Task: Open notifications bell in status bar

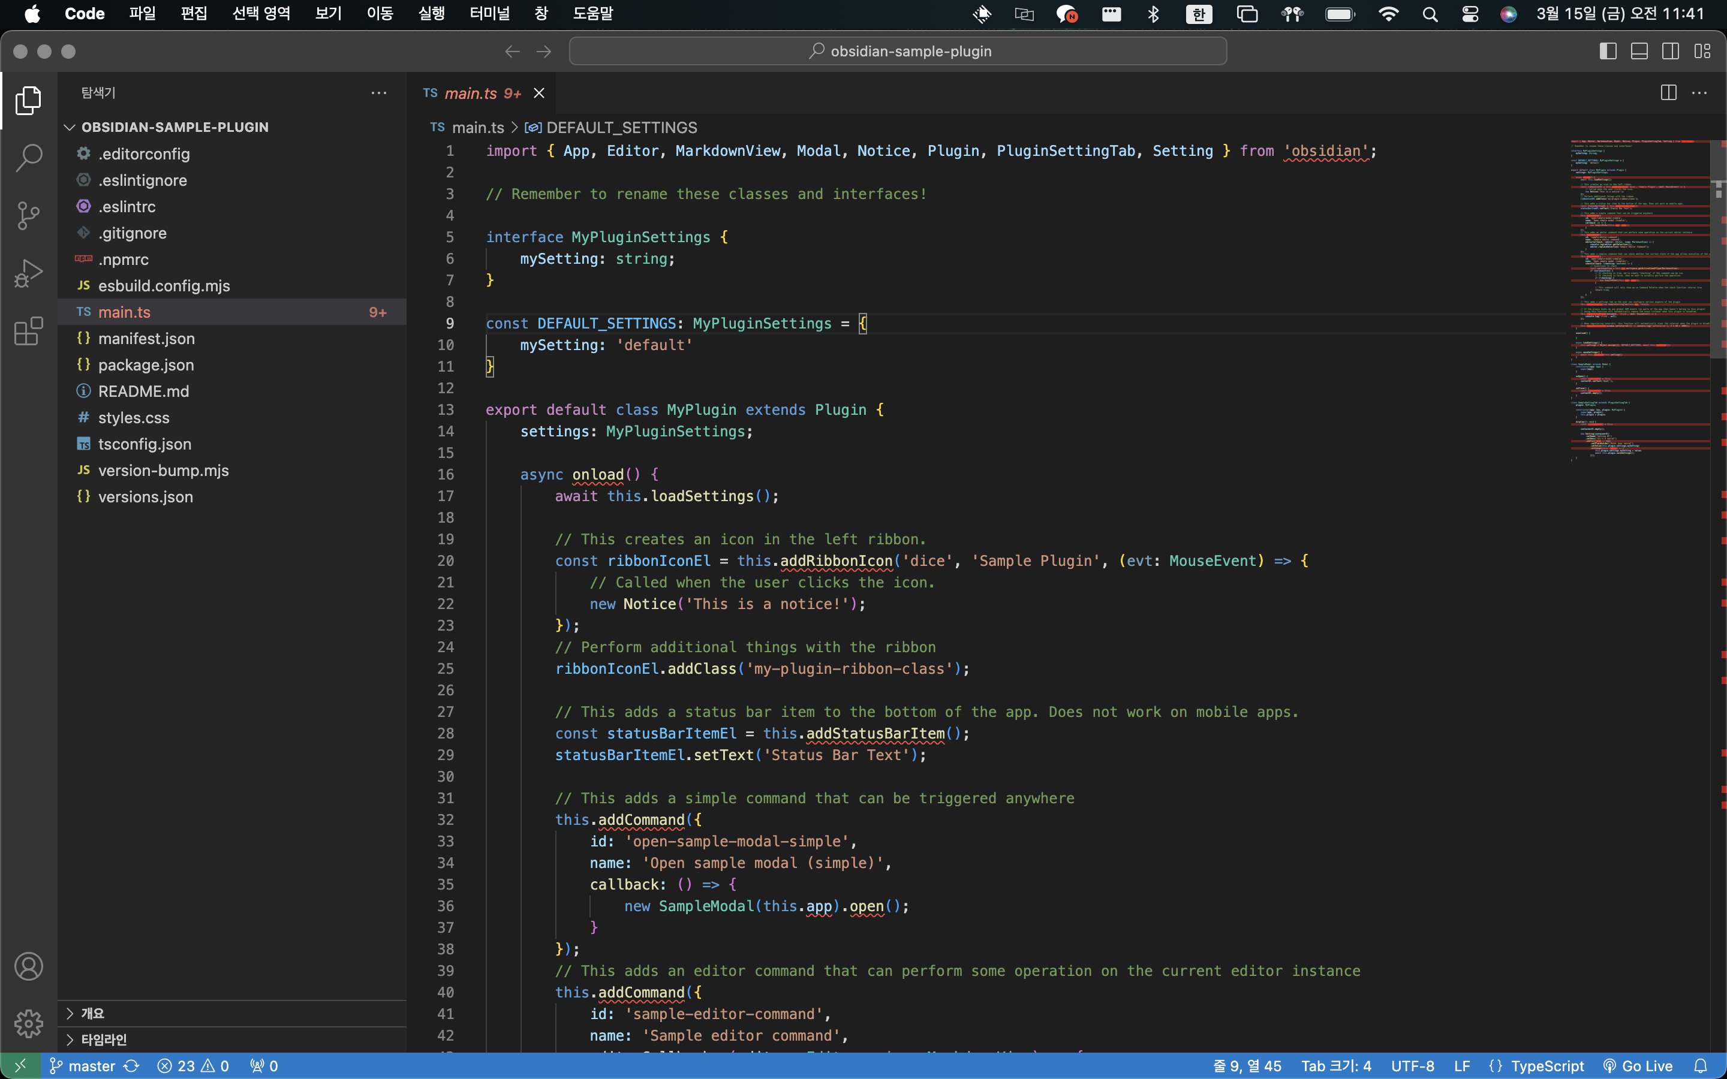Action: coord(1701,1065)
